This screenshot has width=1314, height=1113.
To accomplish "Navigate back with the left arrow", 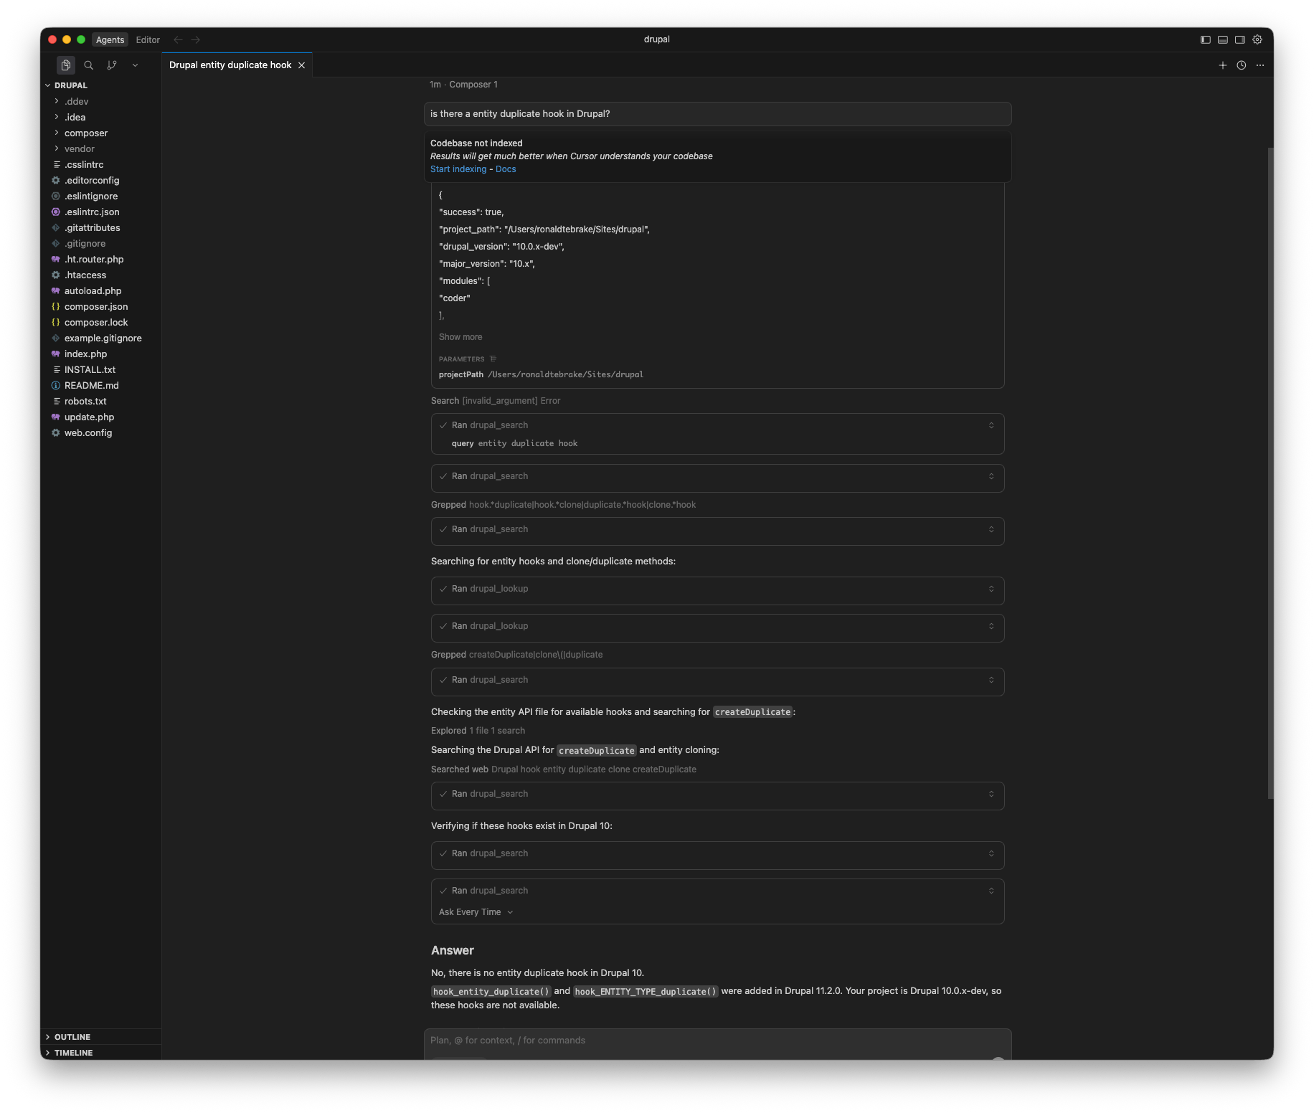I will coord(178,40).
